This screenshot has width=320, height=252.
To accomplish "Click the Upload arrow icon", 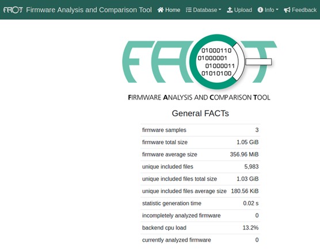I will pyautogui.click(x=230, y=10).
